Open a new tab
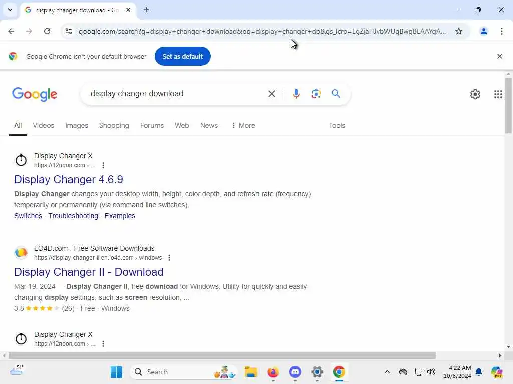This screenshot has height=384, width=513. tap(146, 10)
